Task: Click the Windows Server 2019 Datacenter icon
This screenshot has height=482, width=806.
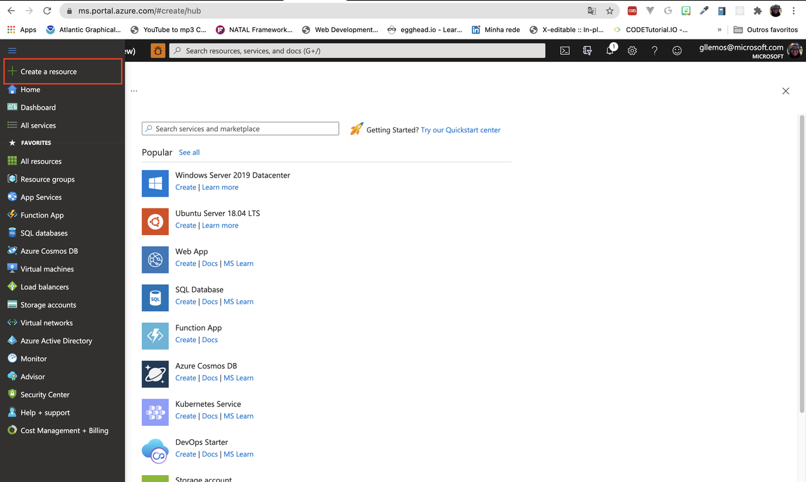Action: (x=155, y=183)
